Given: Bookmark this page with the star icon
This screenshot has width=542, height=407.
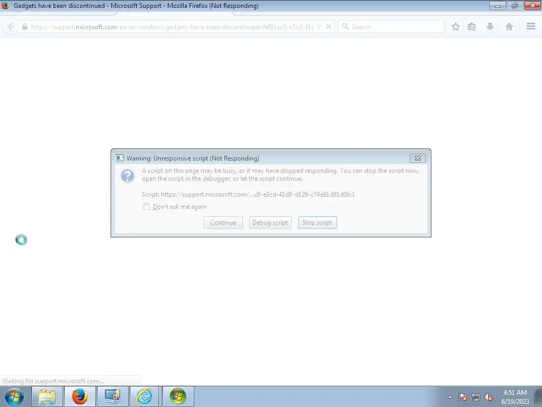Looking at the screenshot, I should pyautogui.click(x=456, y=26).
